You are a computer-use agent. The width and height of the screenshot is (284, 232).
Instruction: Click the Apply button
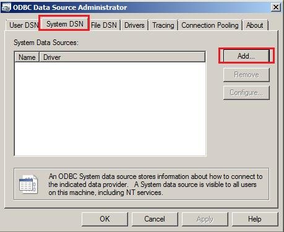point(205,219)
